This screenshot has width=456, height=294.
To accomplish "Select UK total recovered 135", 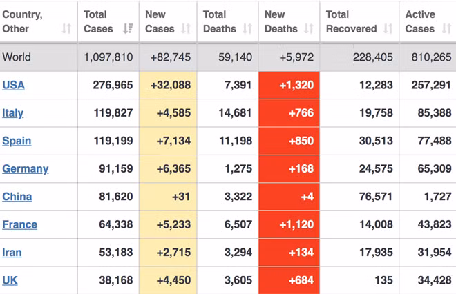I will click(384, 280).
